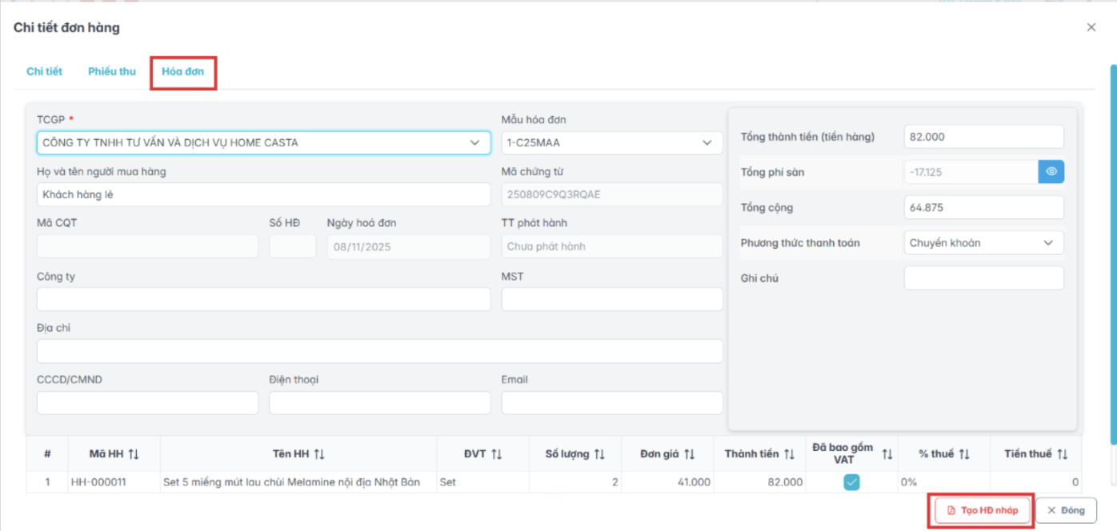Sort table by Mã HH column icon
Viewport: 1117px width, 531px height.
pos(134,454)
